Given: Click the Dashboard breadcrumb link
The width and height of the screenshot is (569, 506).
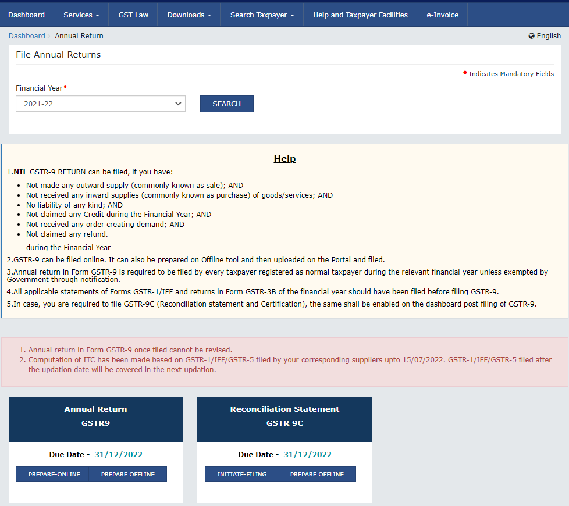Looking at the screenshot, I should [27, 35].
